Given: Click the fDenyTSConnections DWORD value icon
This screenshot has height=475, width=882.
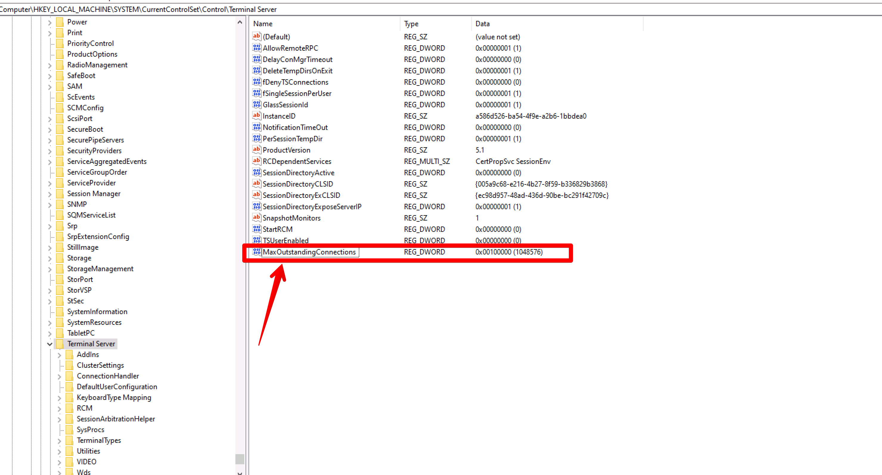Looking at the screenshot, I should (257, 82).
